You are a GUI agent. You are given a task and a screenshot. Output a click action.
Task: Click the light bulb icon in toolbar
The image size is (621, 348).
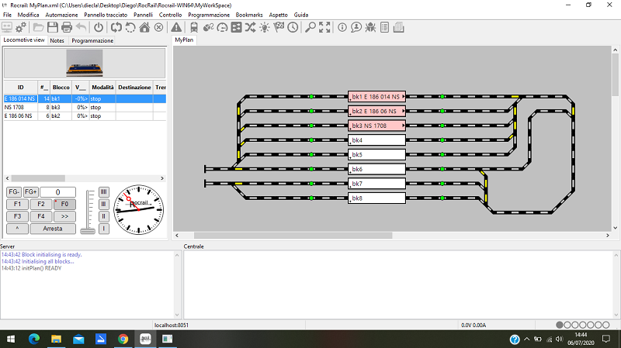[265, 27]
